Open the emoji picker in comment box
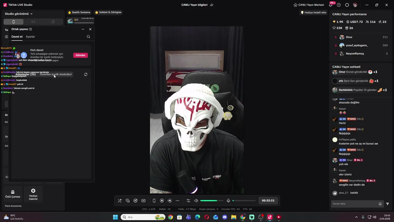The width and height of the screenshot is (394, 222). click(380, 204)
